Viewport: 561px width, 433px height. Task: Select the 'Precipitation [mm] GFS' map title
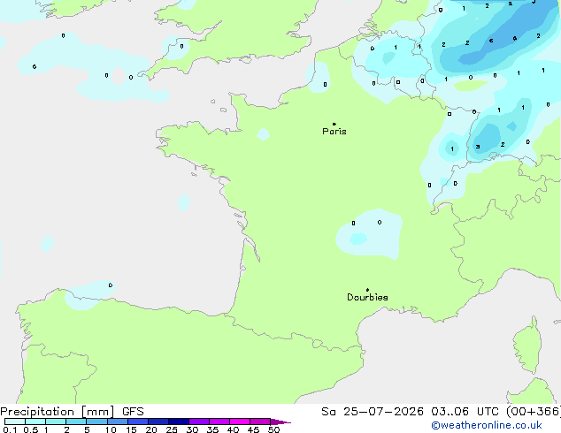pyautogui.click(x=72, y=412)
